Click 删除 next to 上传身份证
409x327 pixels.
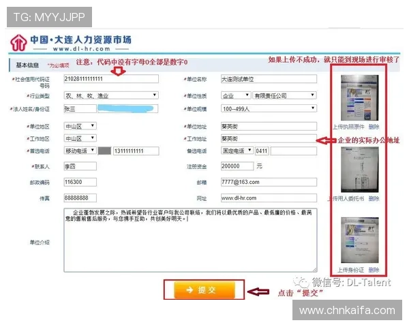pos(374,270)
